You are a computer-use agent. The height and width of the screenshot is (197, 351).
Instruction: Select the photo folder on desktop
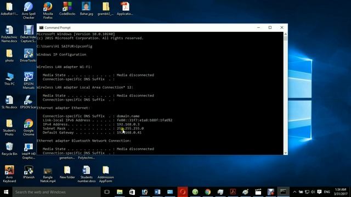click(9, 56)
